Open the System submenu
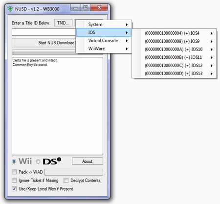The image size is (220, 204). tap(104, 25)
